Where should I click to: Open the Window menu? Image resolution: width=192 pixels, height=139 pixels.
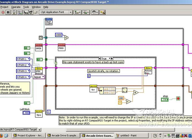[36, 7]
